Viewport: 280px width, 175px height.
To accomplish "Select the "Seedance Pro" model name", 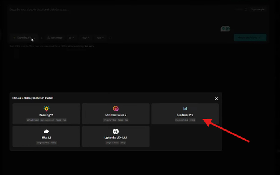I will tap(185, 115).
